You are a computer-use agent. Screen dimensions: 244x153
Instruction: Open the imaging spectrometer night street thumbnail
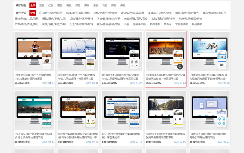tap(78, 110)
